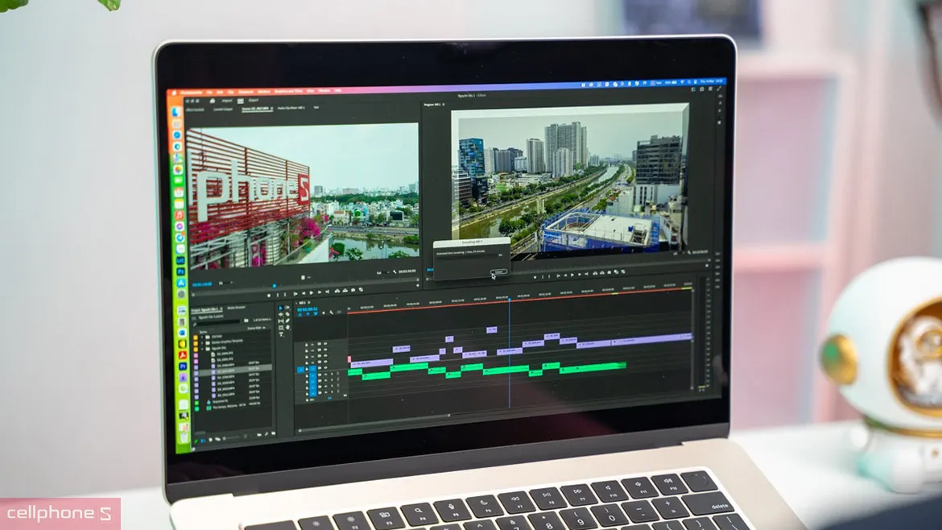The height and width of the screenshot is (530, 942).
Task: Switch Project panel to icon view
Action: (x=210, y=440)
